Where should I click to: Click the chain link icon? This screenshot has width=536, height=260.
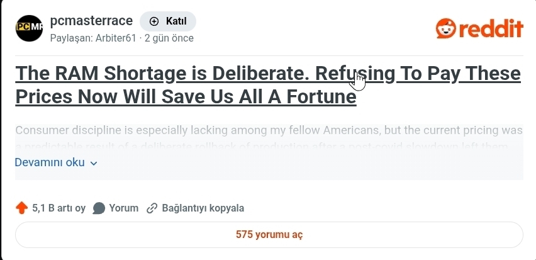tap(152, 208)
